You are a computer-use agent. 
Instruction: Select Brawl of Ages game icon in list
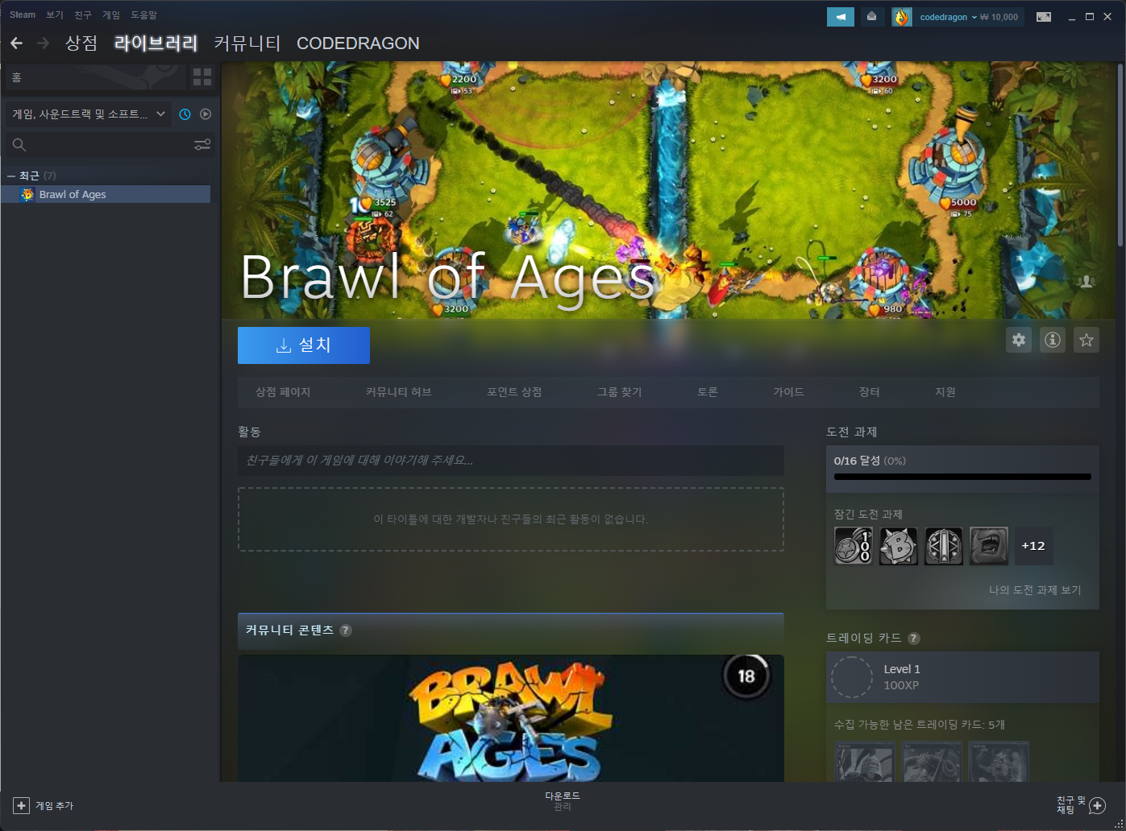(27, 194)
